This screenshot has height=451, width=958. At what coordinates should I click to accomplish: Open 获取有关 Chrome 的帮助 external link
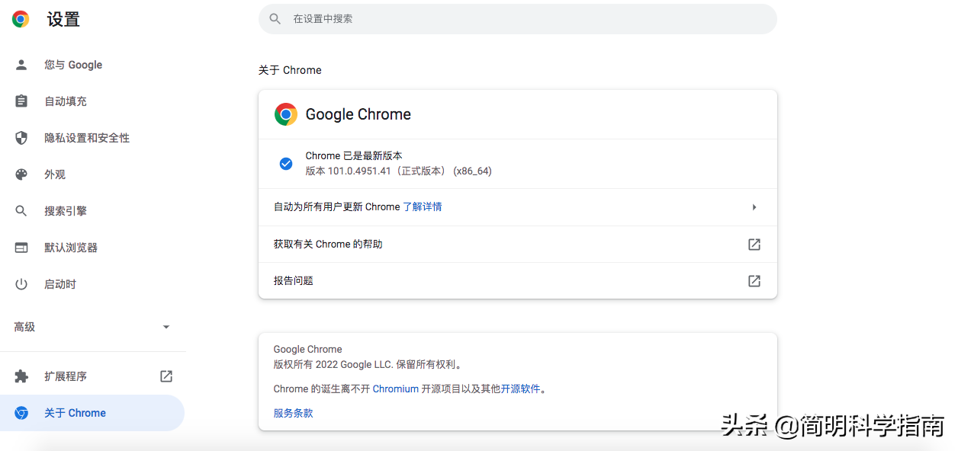point(754,245)
